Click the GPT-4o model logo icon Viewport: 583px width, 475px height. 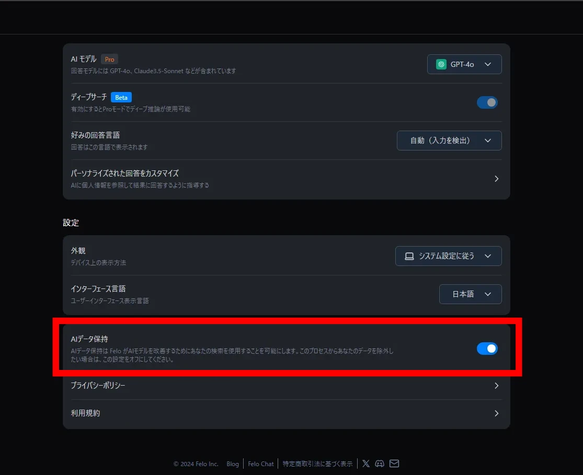441,64
